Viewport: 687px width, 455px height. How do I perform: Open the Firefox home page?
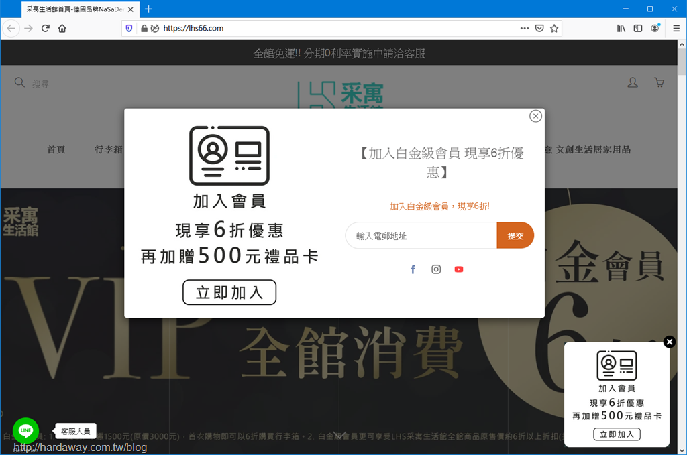(62, 28)
